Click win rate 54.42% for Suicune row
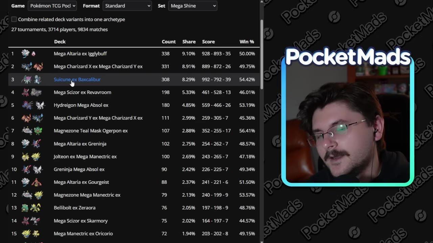 [247, 79]
